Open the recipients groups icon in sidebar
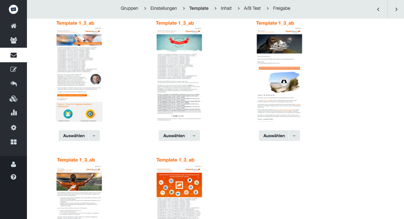This screenshot has height=219, width=404. [x=13, y=40]
